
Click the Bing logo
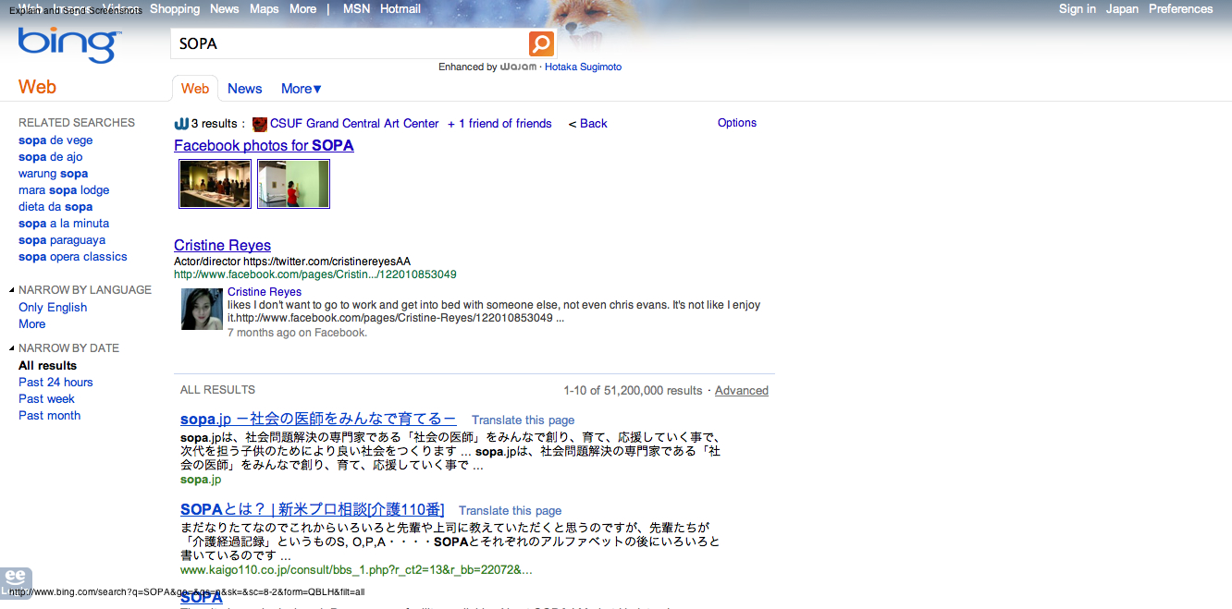tap(69, 45)
